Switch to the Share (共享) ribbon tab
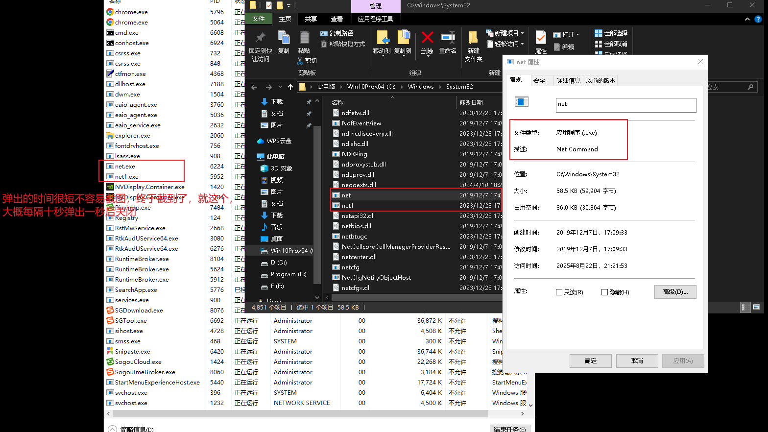Screen dimensions: 768x432 click(x=311, y=19)
